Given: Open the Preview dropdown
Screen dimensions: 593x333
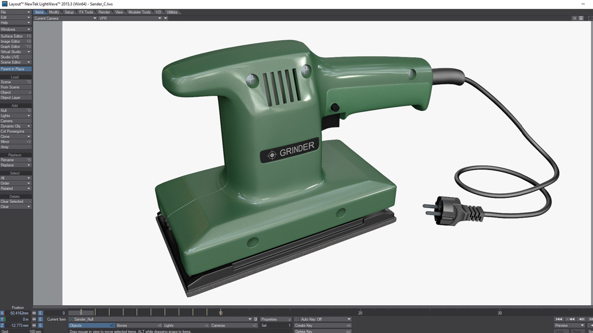Looking at the screenshot, I should (x=570, y=325).
